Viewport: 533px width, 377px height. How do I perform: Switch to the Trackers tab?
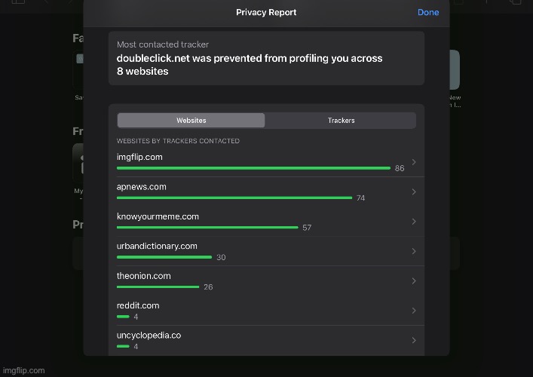[341, 121]
